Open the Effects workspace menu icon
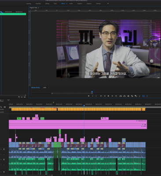 67,4
